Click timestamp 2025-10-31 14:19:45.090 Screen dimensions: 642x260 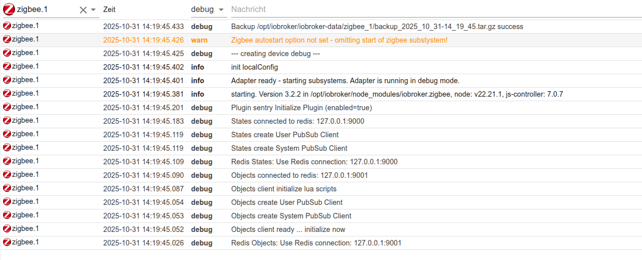click(143, 175)
